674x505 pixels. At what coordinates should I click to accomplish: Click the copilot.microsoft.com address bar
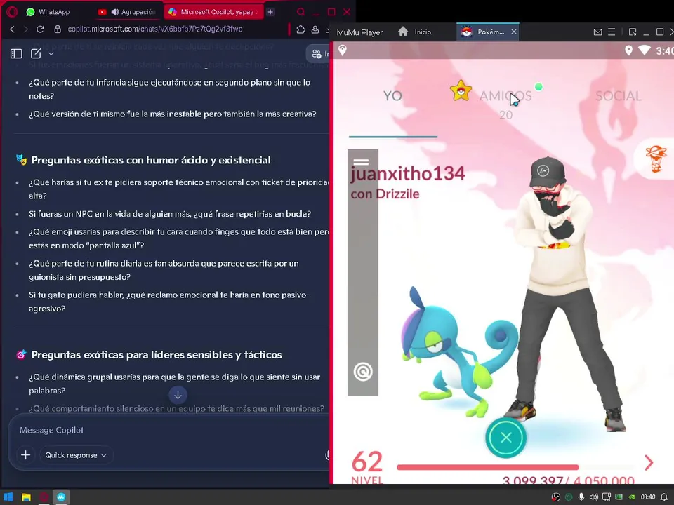point(154,29)
